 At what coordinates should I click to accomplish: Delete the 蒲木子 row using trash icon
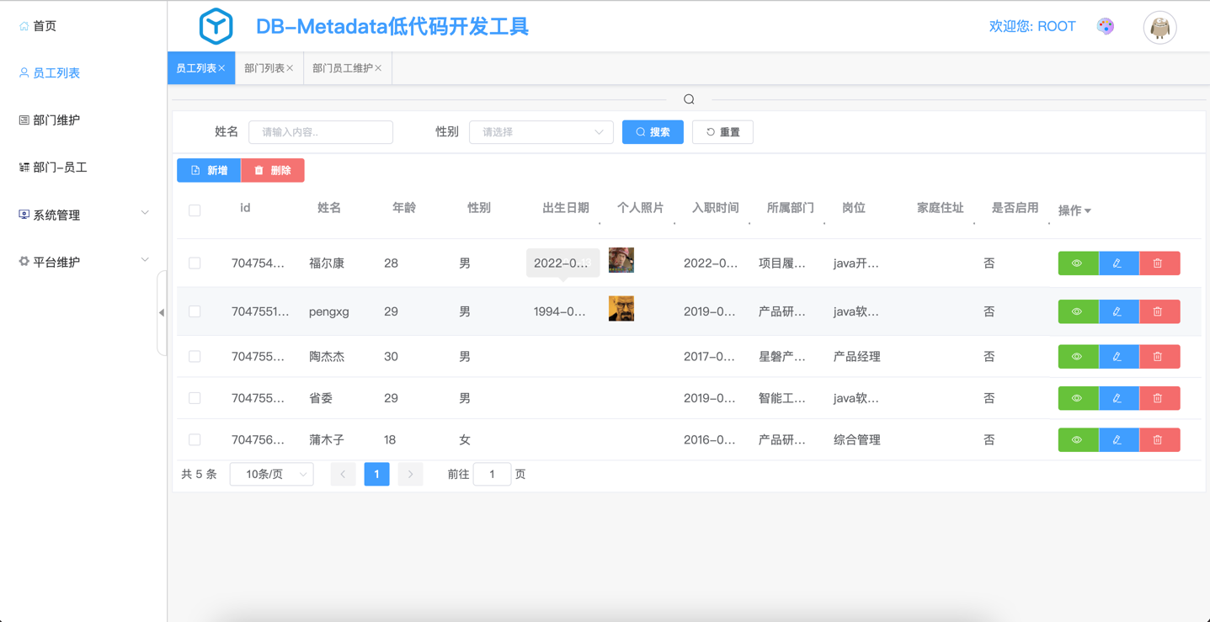1158,440
